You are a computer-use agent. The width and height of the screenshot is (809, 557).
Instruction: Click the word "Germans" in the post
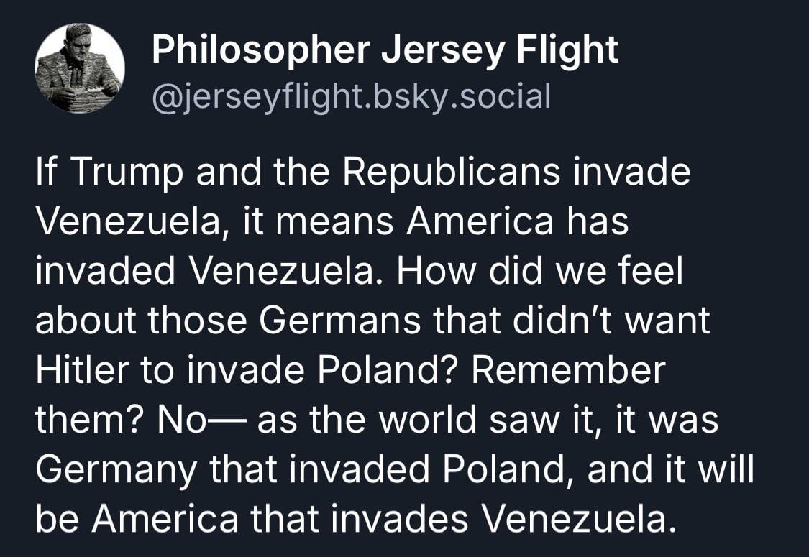click(339, 321)
